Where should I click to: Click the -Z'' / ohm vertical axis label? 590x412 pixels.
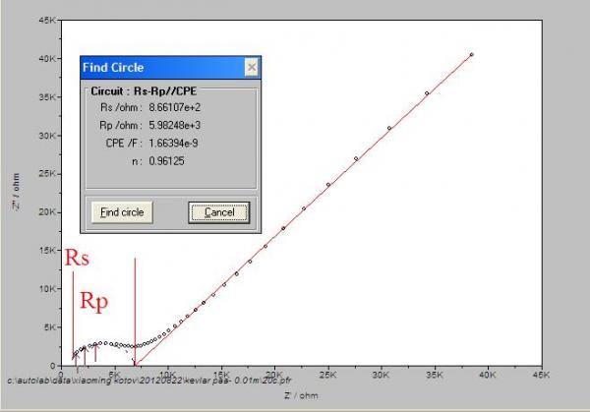click(16, 192)
